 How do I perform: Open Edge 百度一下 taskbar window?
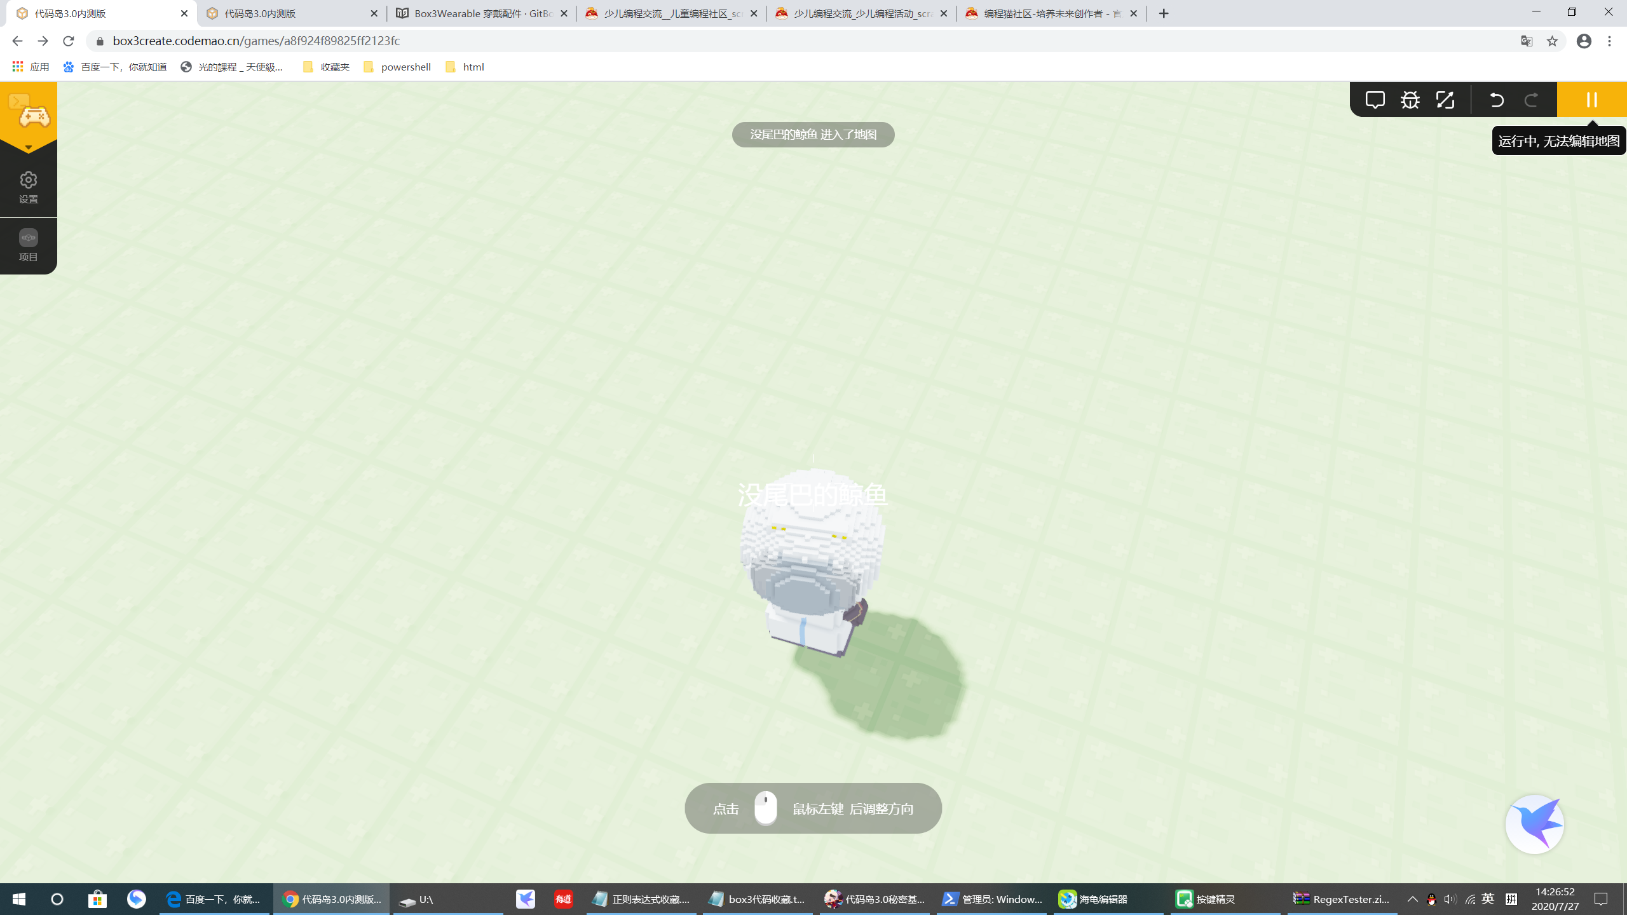214,899
